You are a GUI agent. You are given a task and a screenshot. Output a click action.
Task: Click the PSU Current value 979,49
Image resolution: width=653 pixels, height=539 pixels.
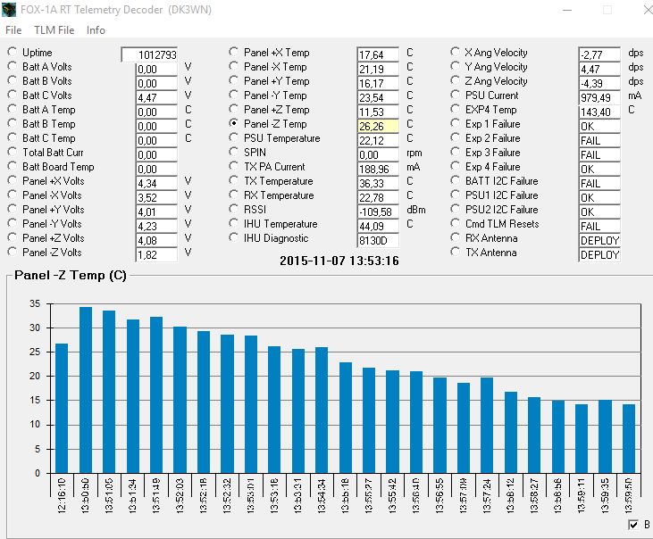[x=599, y=98]
